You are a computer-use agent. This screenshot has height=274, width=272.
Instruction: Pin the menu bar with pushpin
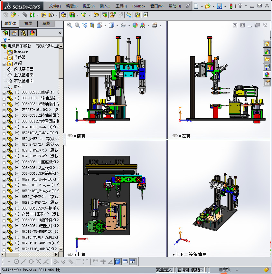(x=188, y=6)
